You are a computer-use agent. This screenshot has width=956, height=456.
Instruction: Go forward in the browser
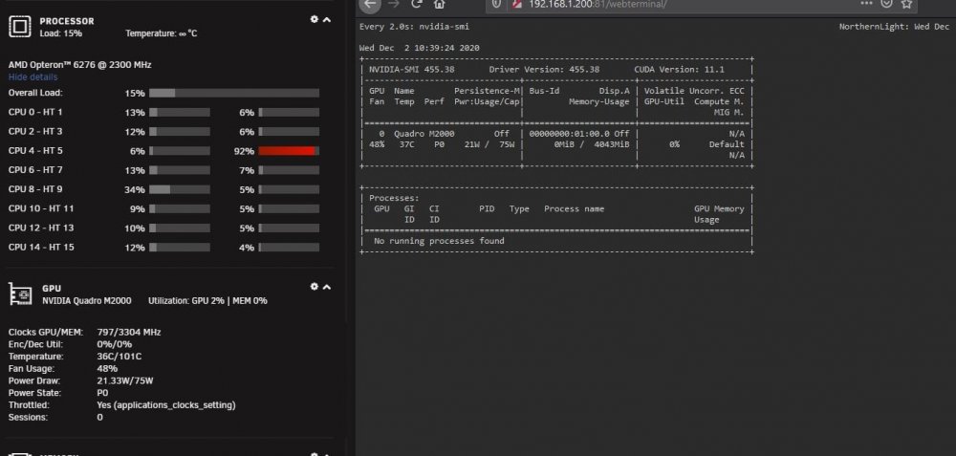pyautogui.click(x=393, y=4)
